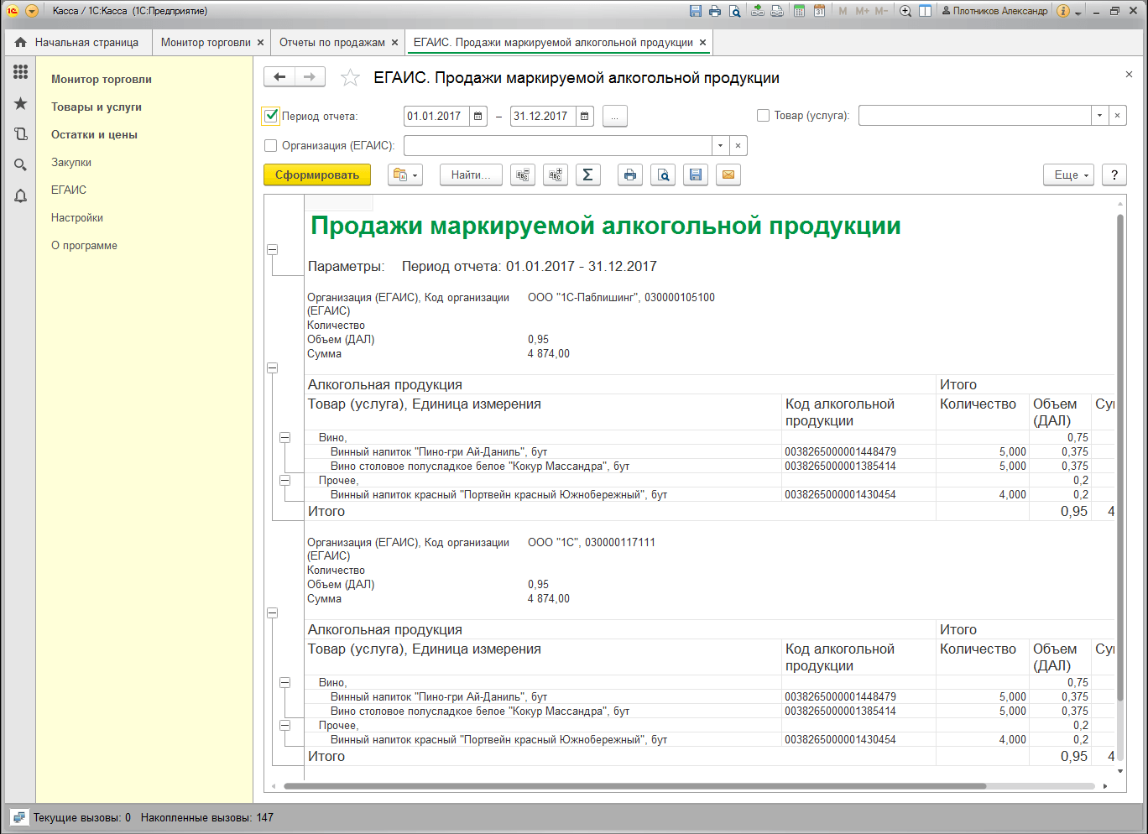The height and width of the screenshot is (834, 1148).
Task: Click period selection ellipsis button
Action: point(614,116)
